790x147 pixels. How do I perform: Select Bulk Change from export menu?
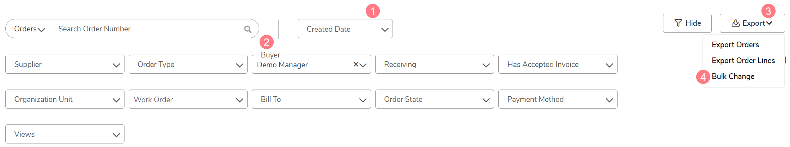pyautogui.click(x=733, y=76)
